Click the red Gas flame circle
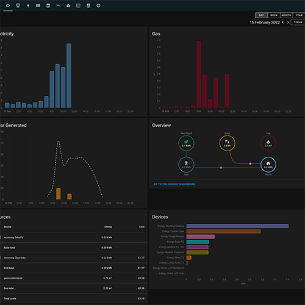Image resolution: width=305 pixels, height=305 pixels. [268, 143]
